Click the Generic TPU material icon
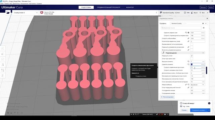 [x=42, y=13]
